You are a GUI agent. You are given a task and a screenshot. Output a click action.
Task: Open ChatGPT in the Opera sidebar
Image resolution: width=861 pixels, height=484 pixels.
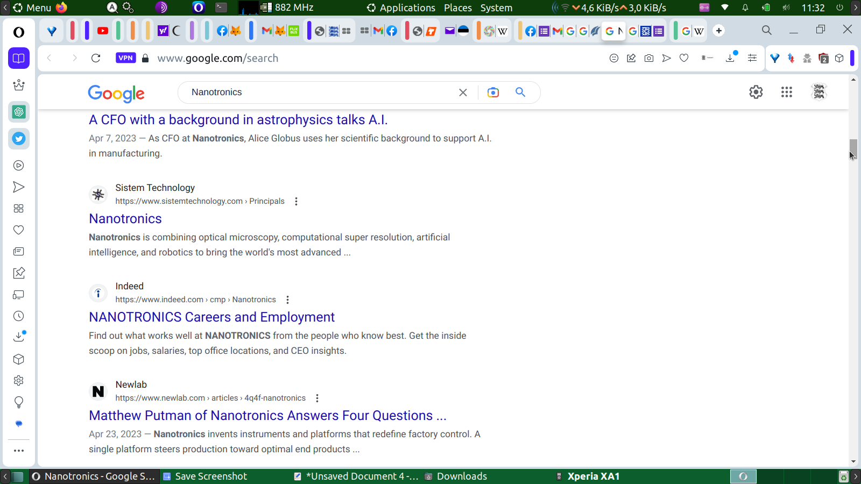click(19, 112)
